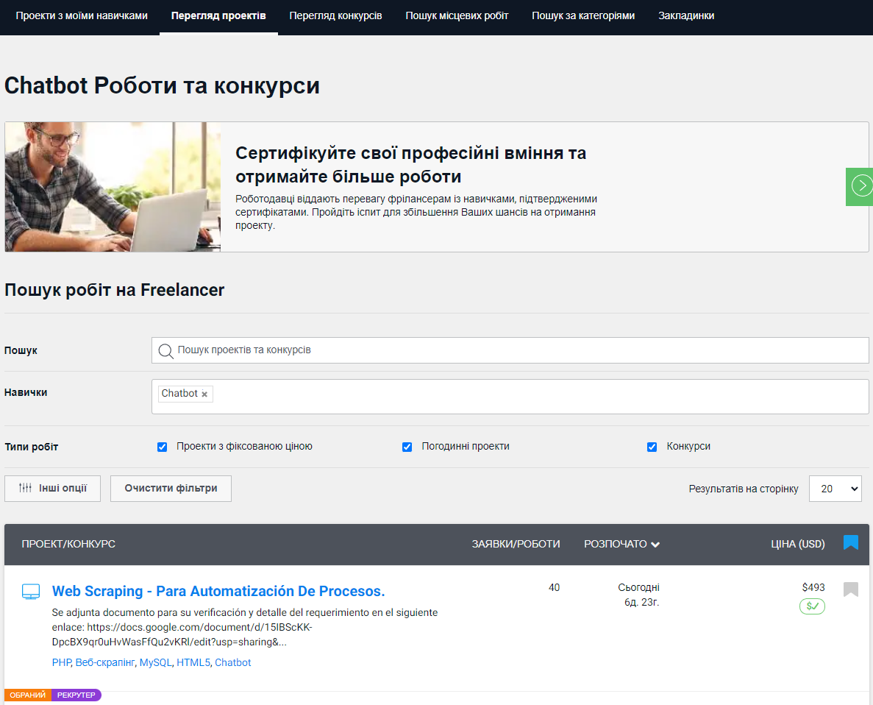Toggle the fixed-price projects checkbox

(x=162, y=447)
